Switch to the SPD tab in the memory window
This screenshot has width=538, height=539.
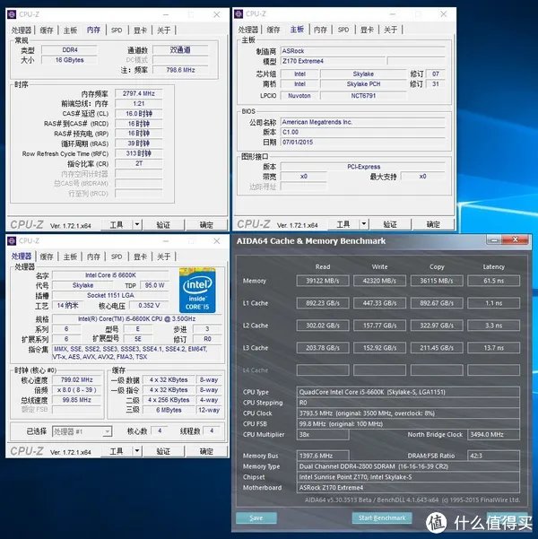[117, 30]
